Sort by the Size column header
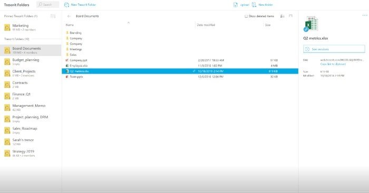Screen dimensions: 369x193 (268, 25)
